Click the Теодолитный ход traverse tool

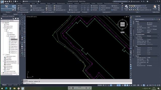click(23, 10)
